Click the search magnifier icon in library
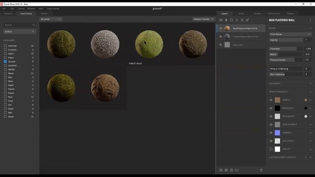The width and height of the screenshot is (315, 177). [33, 25]
